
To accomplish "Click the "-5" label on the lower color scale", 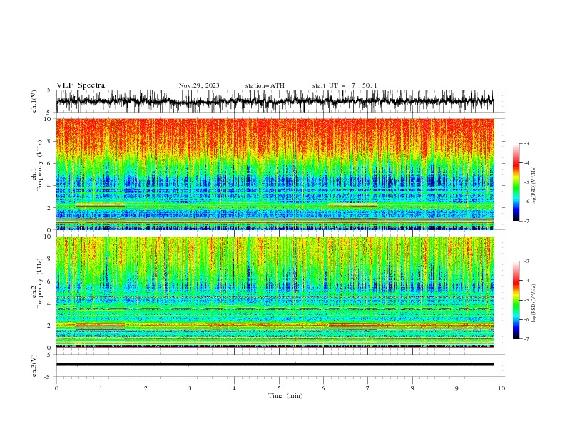I will point(526,300).
